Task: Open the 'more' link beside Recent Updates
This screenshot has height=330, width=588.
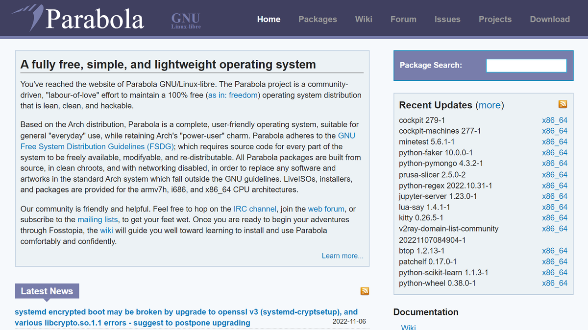Action: pos(490,105)
